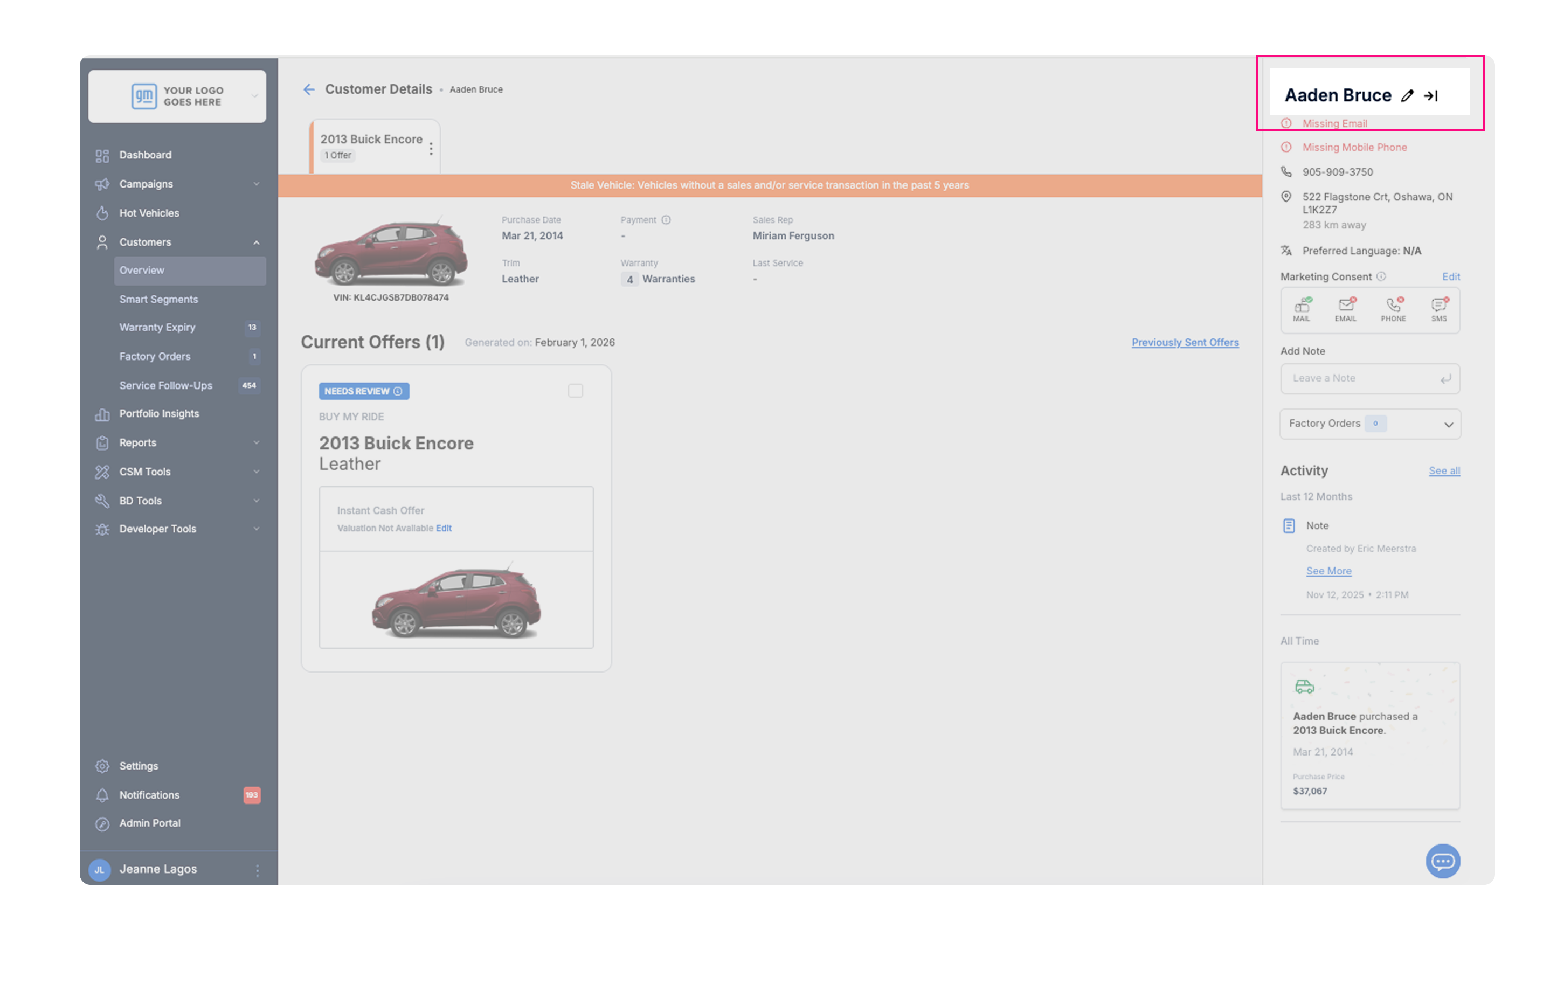1550x984 pixels.
Task: Collapse the customer panel with the arrow icon
Action: [x=1431, y=96]
